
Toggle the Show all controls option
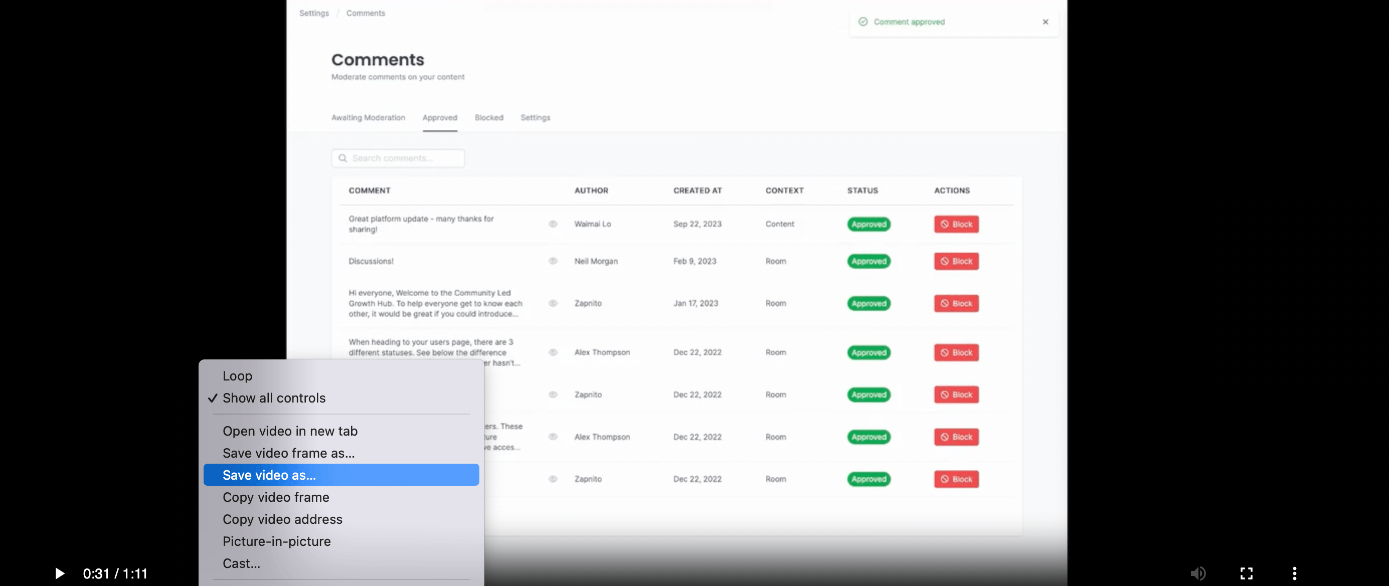[x=274, y=398]
